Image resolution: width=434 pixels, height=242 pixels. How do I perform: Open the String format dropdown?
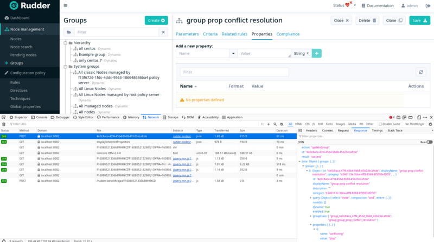point(301,53)
